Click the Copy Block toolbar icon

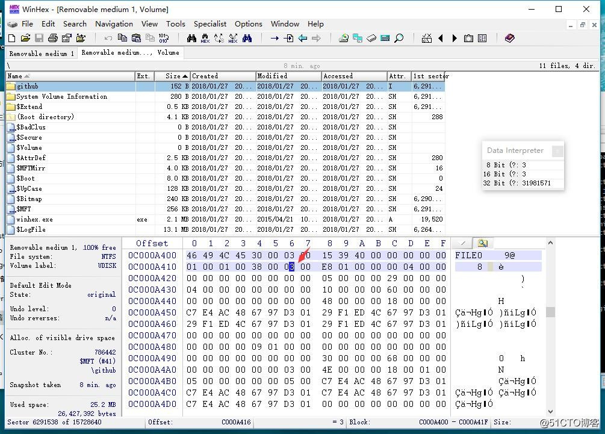coord(122,38)
